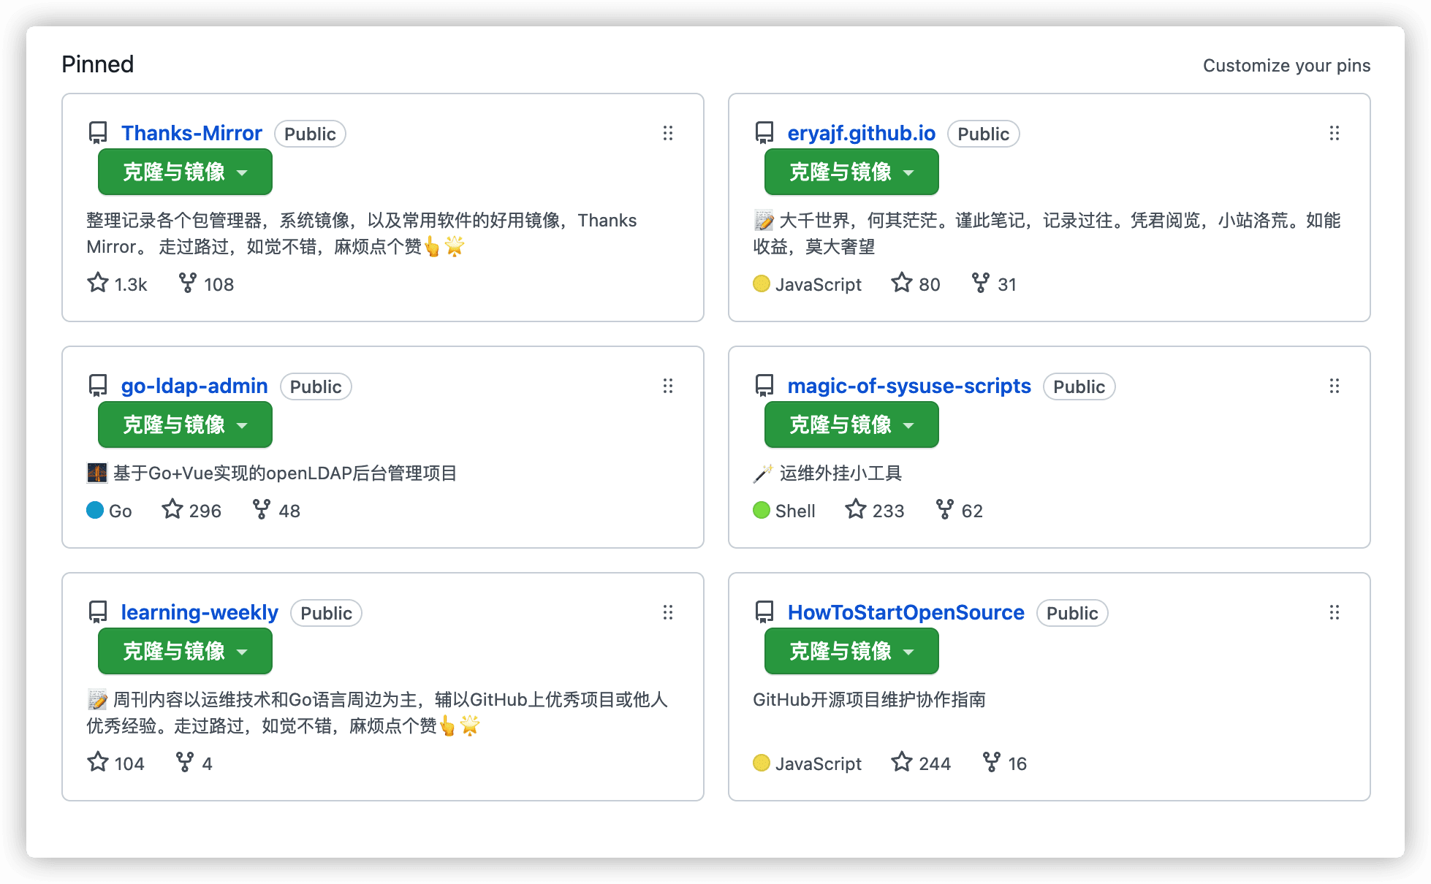The image size is (1431, 884).
Task: Click the fork icon for learning-weekly
Action: coord(185,762)
